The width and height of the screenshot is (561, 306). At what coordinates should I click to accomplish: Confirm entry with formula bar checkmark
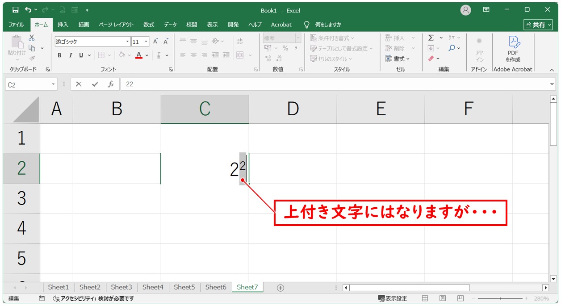coord(95,84)
